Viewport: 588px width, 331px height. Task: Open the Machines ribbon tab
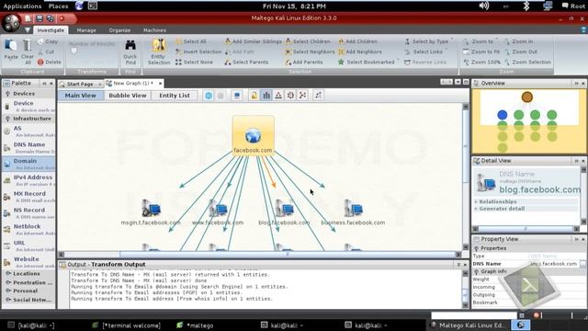point(154,30)
